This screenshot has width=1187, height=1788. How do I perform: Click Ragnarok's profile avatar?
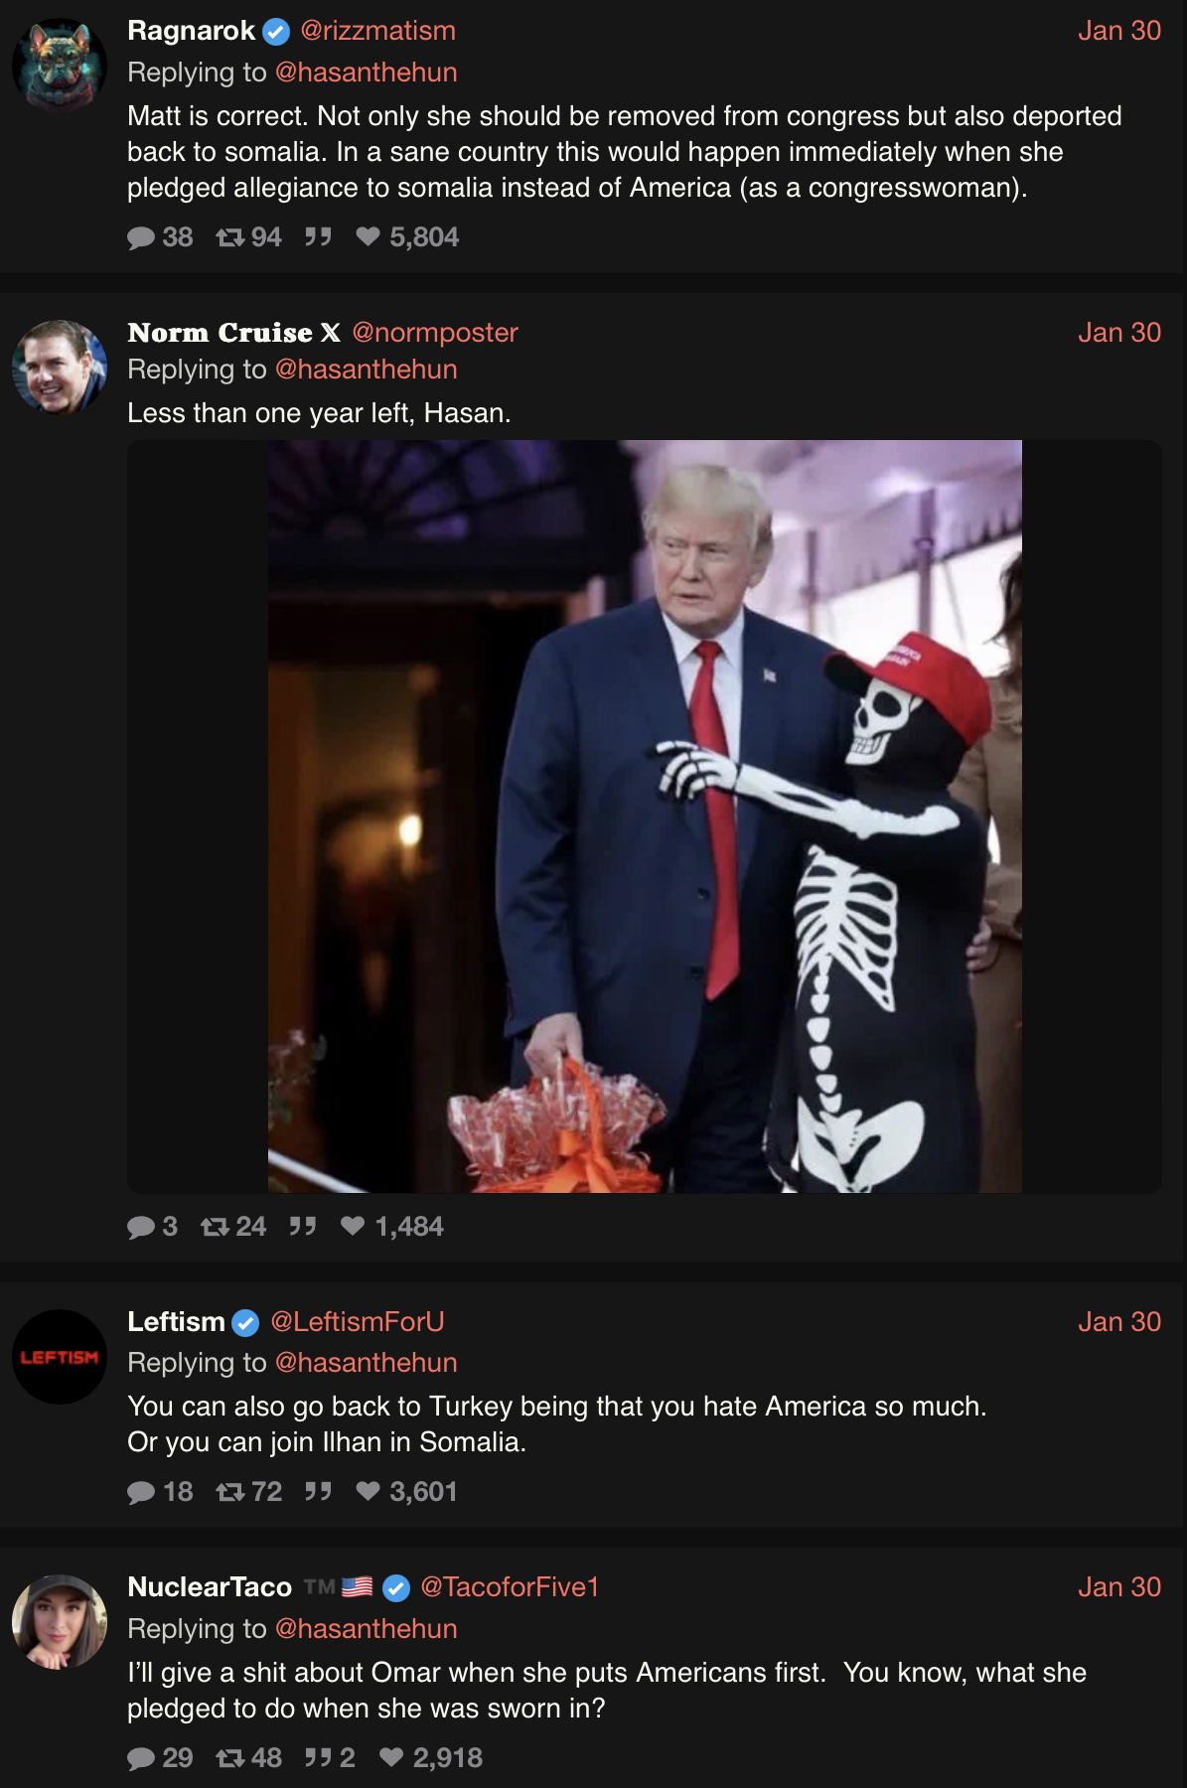[x=60, y=65]
